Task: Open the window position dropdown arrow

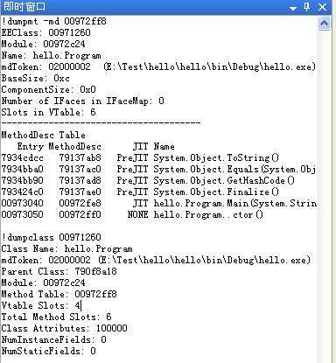Action: [x=293, y=9]
